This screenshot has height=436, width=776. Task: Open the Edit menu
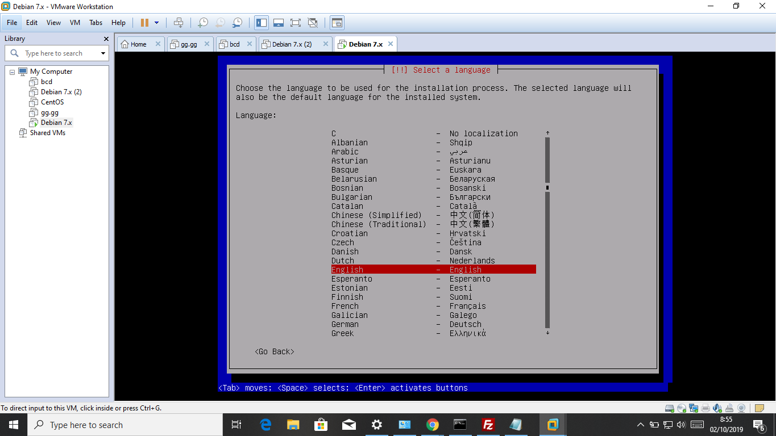[x=32, y=23]
